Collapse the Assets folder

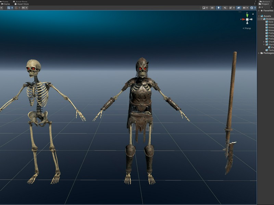pos(259,16)
